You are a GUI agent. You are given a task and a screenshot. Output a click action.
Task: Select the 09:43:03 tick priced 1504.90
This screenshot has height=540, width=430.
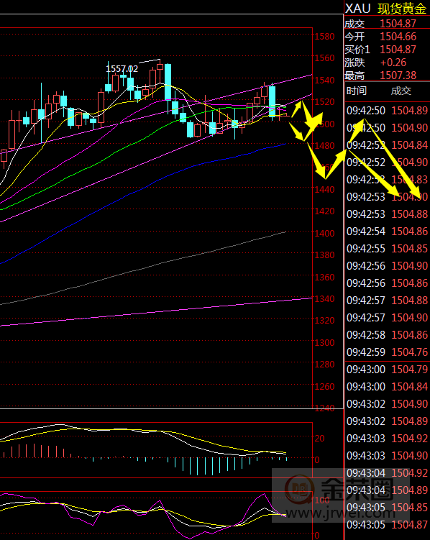(388, 456)
